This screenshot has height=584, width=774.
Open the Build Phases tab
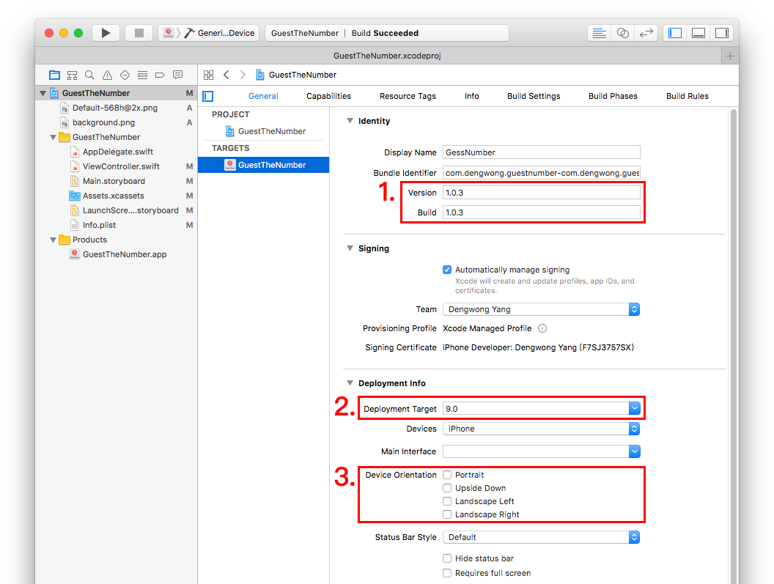[x=613, y=96]
